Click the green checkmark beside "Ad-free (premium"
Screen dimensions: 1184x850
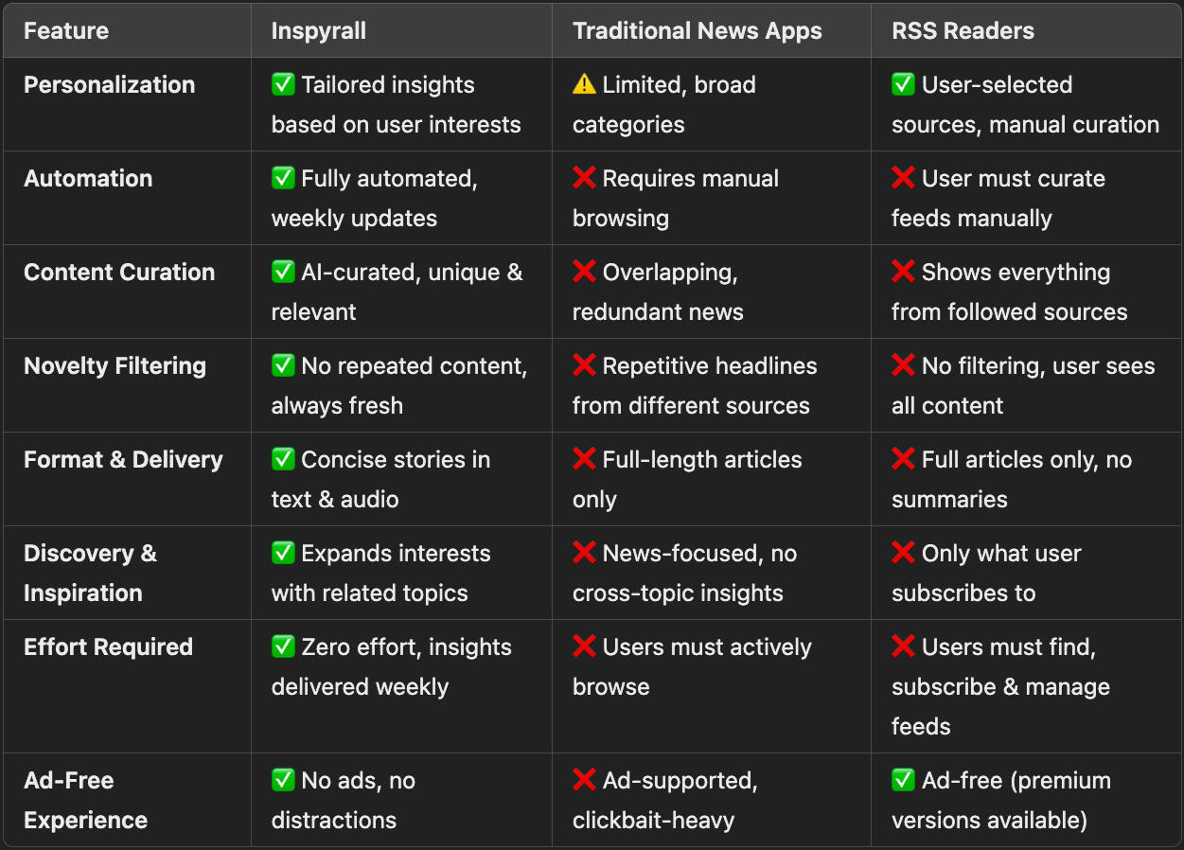point(903,780)
